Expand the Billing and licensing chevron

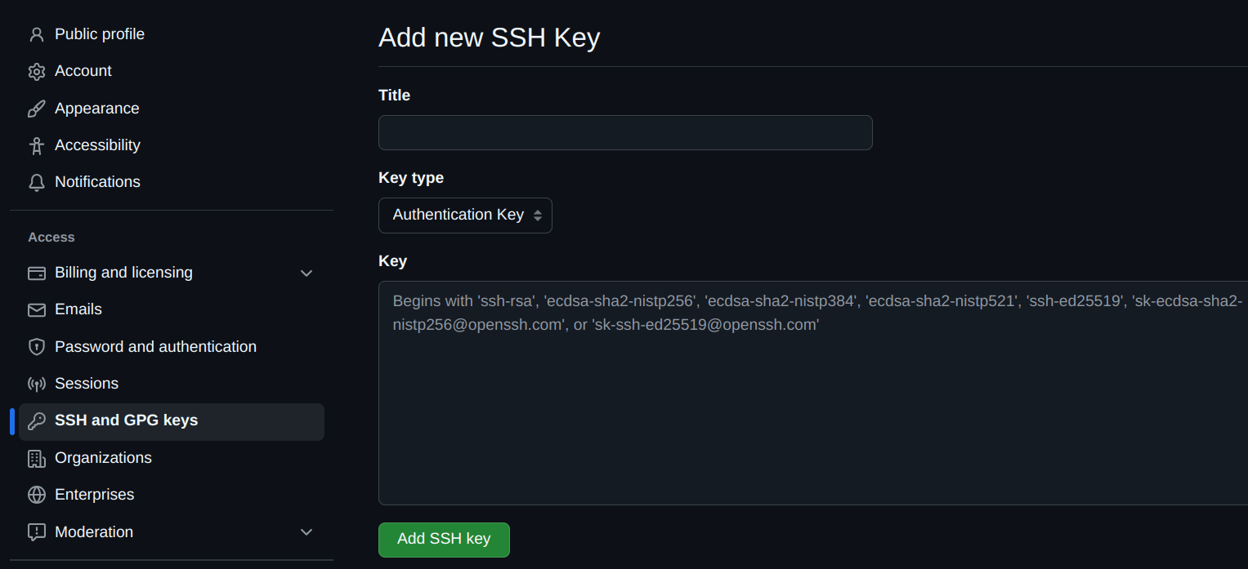point(306,273)
